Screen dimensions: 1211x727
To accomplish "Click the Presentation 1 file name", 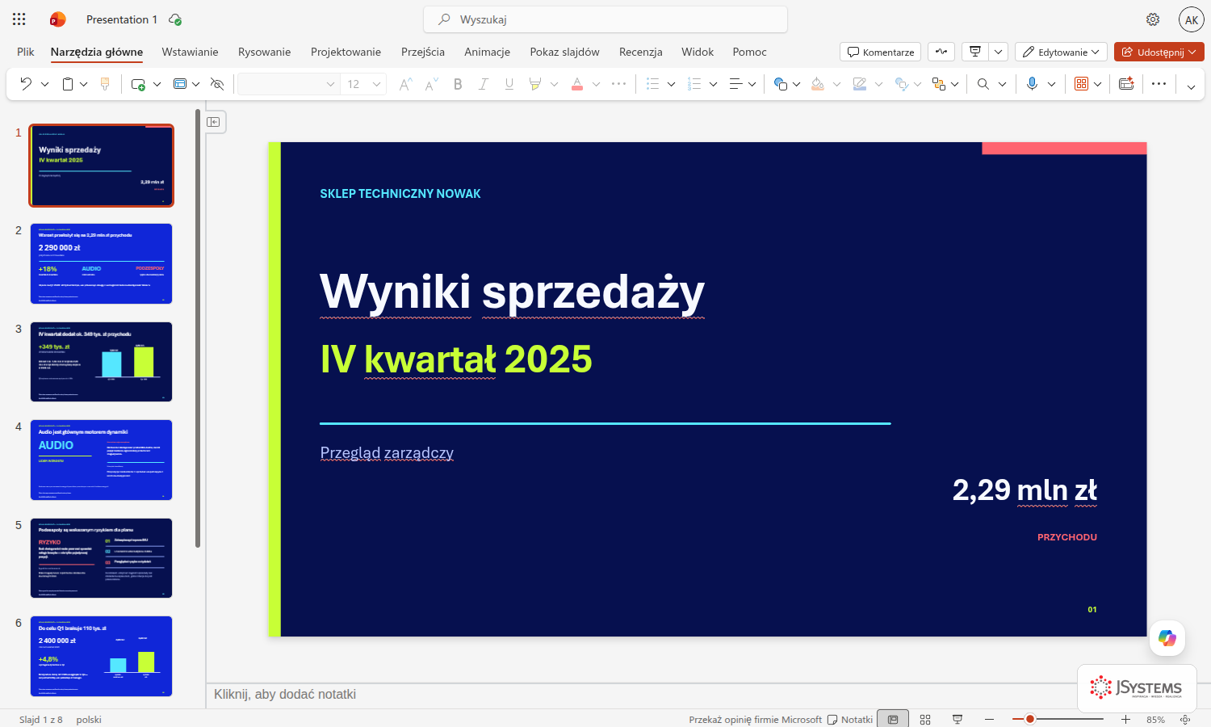I will point(122,19).
